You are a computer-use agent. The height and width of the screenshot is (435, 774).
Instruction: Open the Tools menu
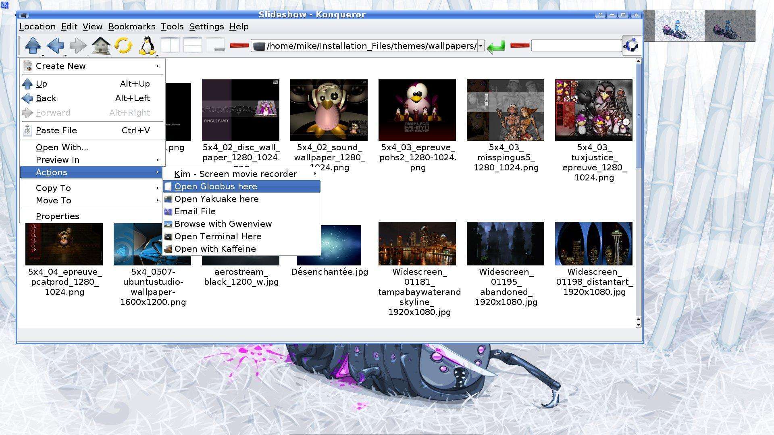pos(172,27)
